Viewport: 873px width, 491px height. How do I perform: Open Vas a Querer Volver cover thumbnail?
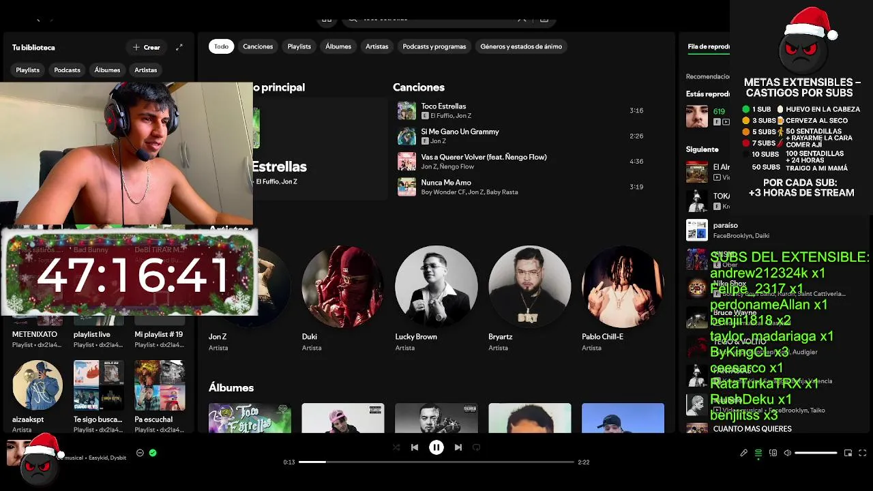pos(406,161)
